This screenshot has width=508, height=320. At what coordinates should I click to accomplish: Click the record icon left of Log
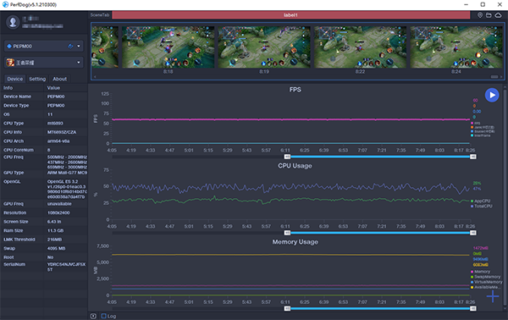93,316
